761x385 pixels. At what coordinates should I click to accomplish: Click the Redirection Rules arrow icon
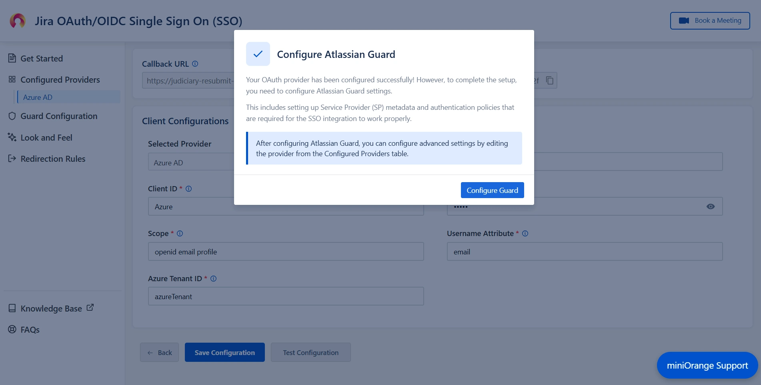click(x=12, y=159)
